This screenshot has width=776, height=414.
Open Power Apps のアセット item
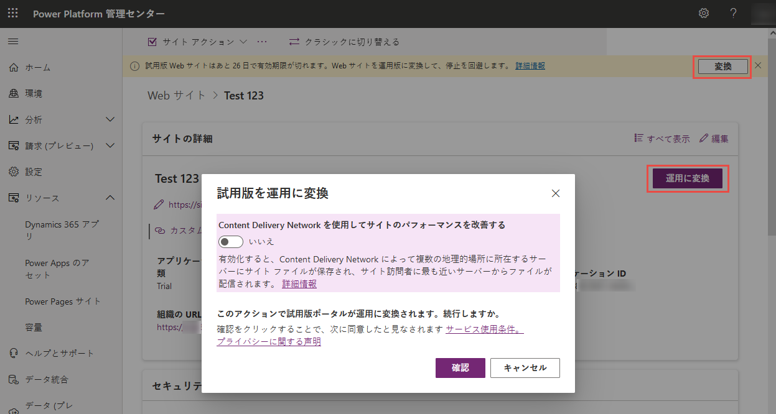point(57,269)
